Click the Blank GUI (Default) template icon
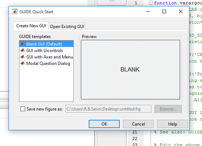 point(23,44)
